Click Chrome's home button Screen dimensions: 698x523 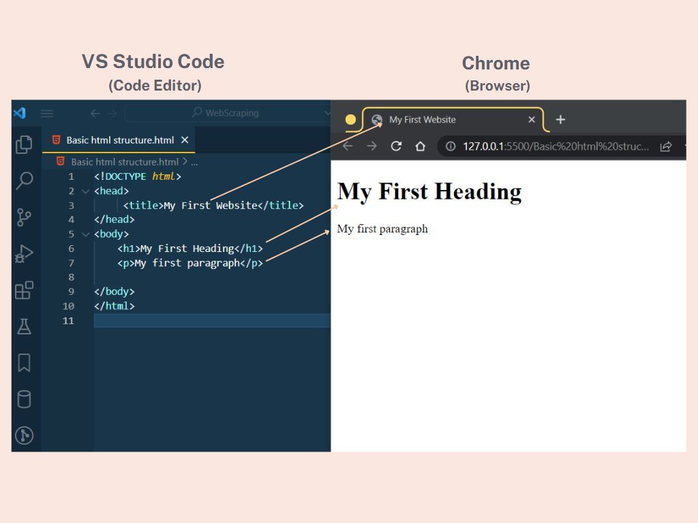[x=421, y=146]
